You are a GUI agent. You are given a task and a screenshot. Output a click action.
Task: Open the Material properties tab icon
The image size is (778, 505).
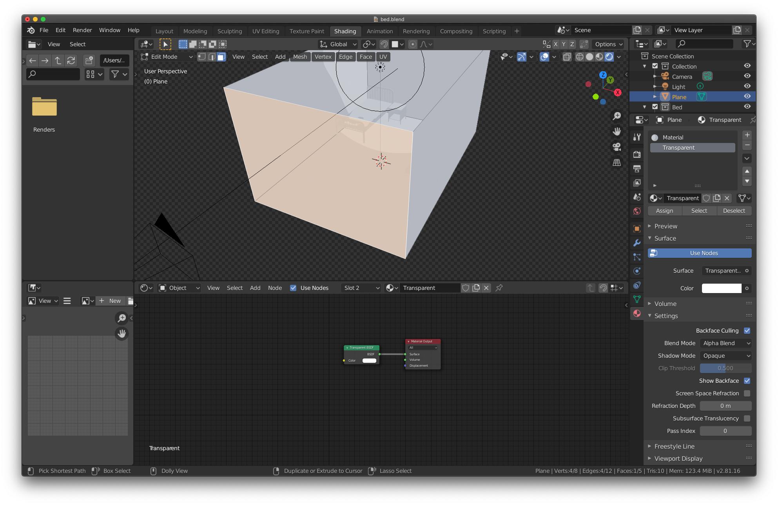(x=637, y=313)
